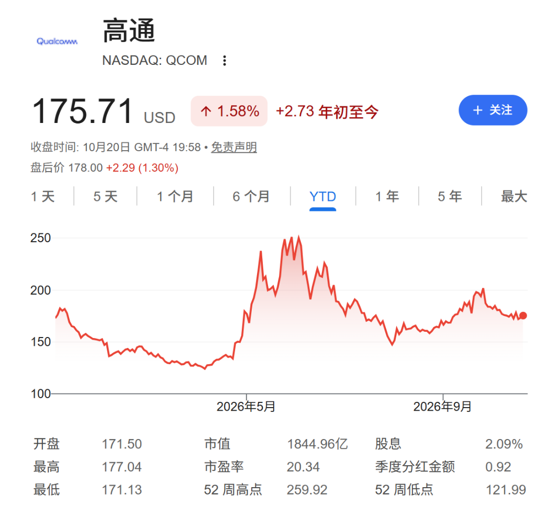Choose the 5 年 range tab
Screen dimensions: 536x506
click(x=450, y=196)
